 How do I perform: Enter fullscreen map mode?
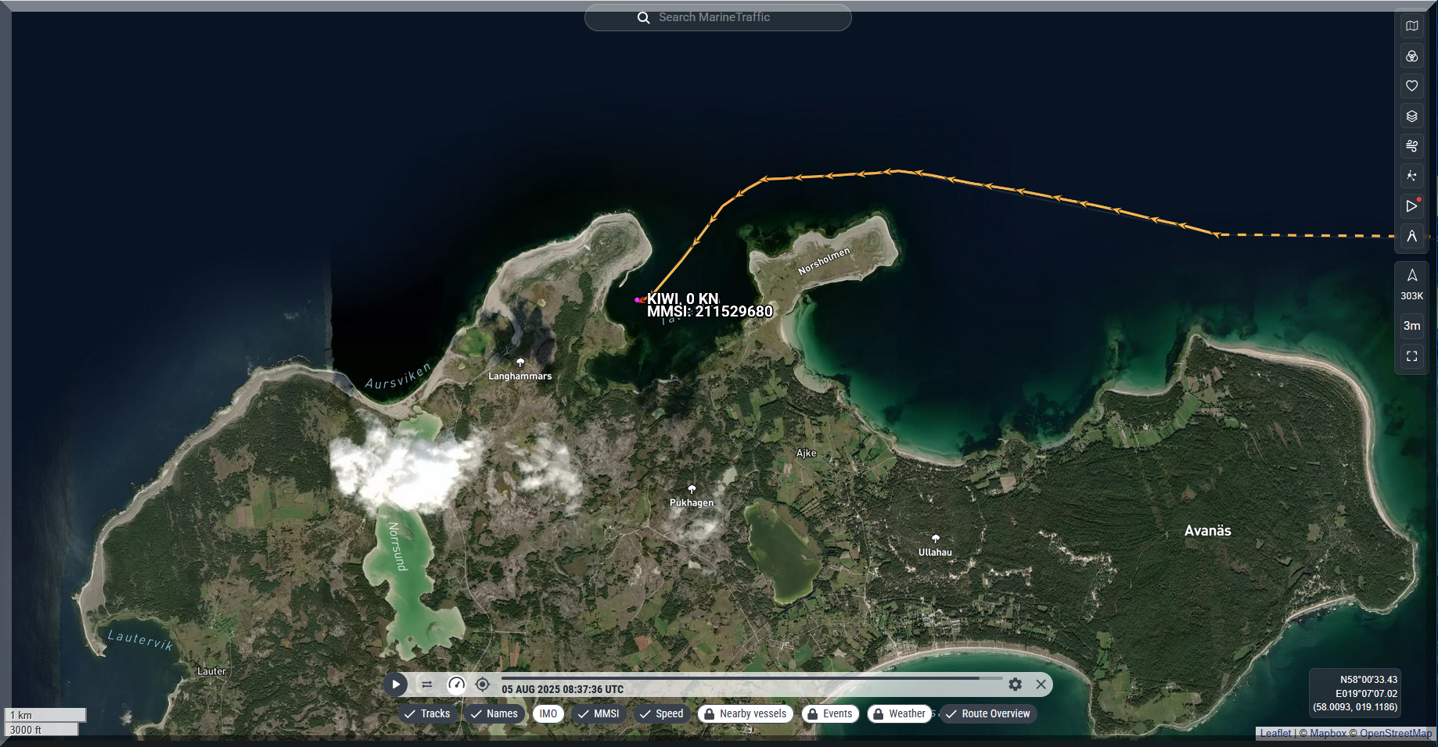click(x=1411, y=356)
